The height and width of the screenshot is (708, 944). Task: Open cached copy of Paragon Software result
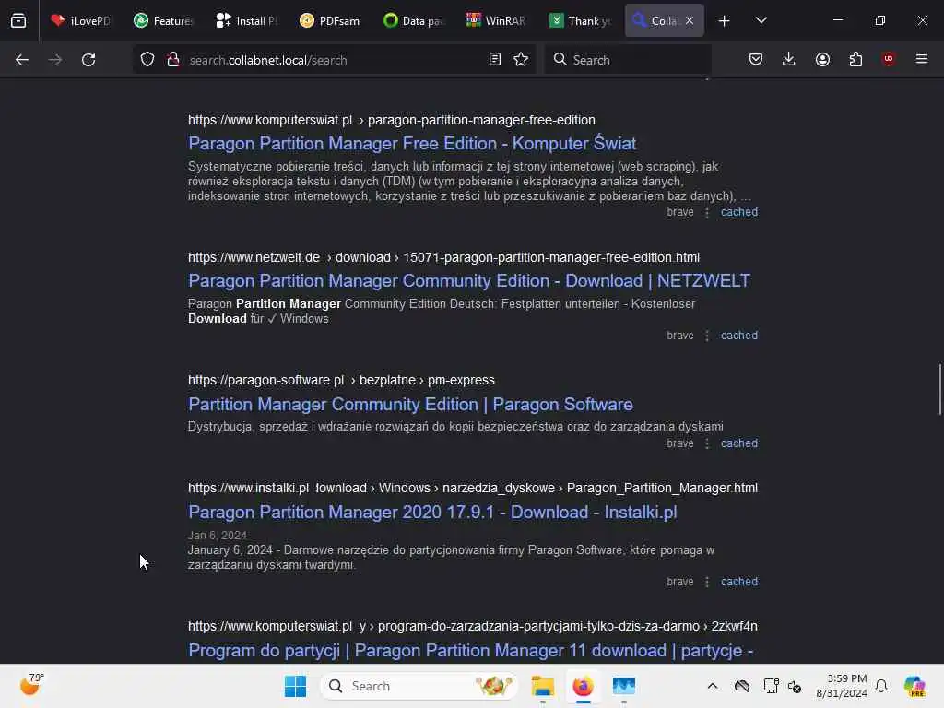coord(739,443)
